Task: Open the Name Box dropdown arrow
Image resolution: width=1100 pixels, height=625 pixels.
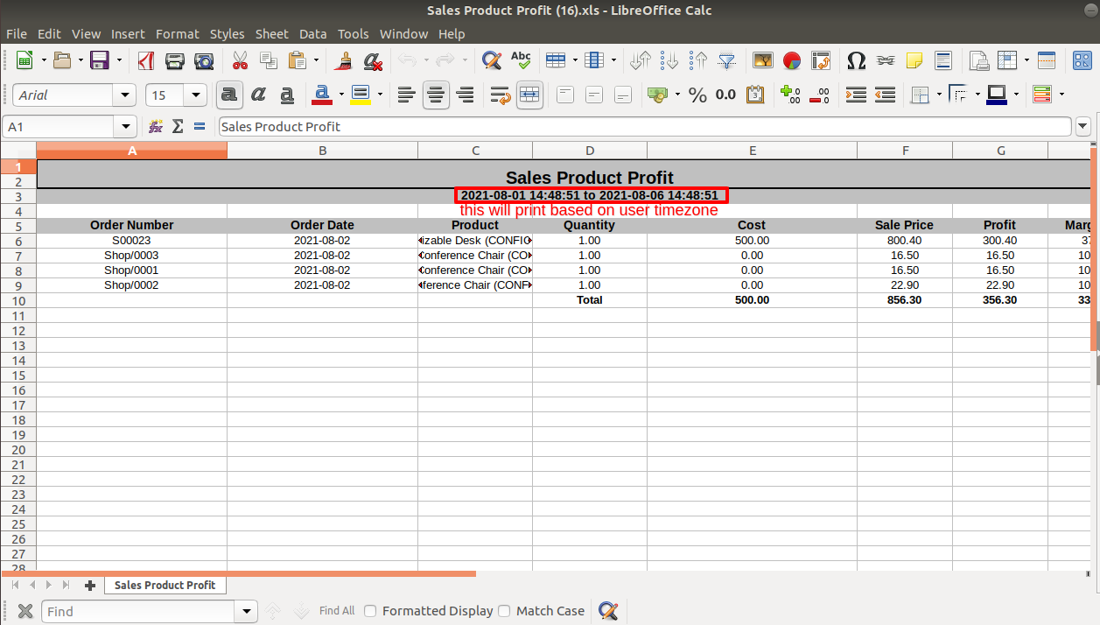Action: click(x=126, y=127)
